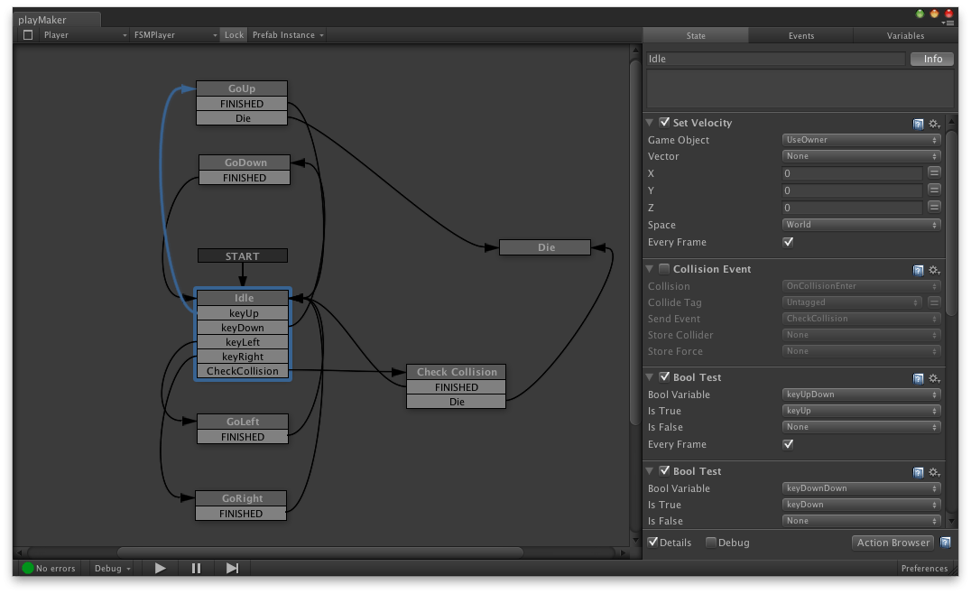Uncheck Every Frame under Set Velocity
Screen dimensions: 971x594
tap(787, 241)
